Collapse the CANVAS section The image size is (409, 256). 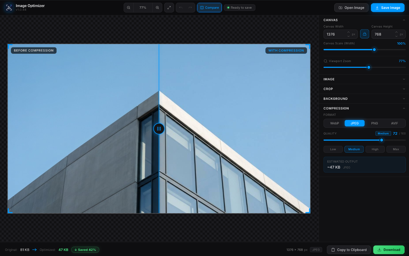click(364, 20)
